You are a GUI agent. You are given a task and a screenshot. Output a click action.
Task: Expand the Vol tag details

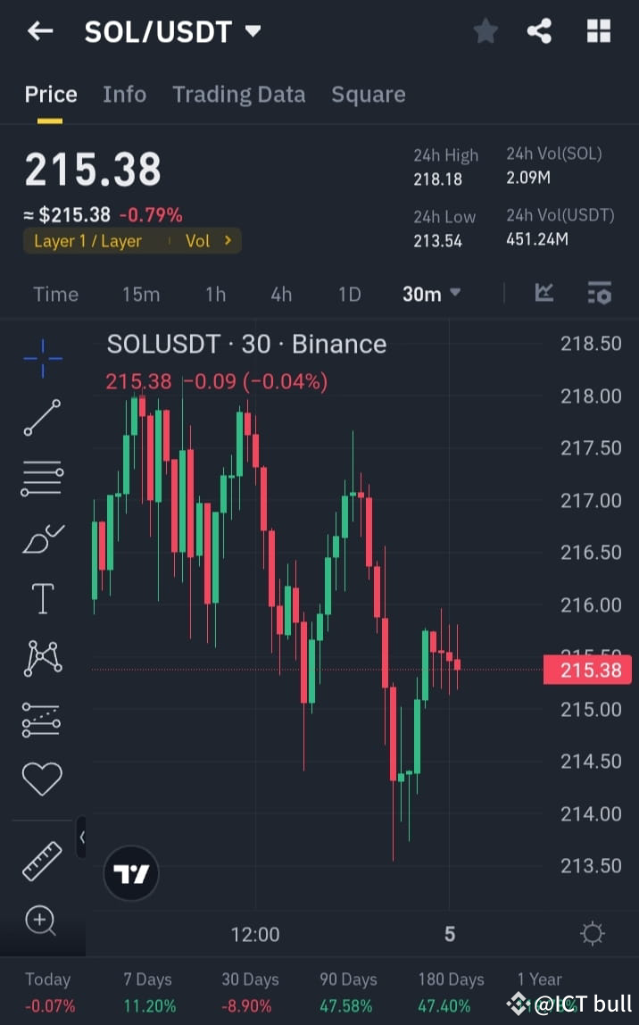click(204, 241)
